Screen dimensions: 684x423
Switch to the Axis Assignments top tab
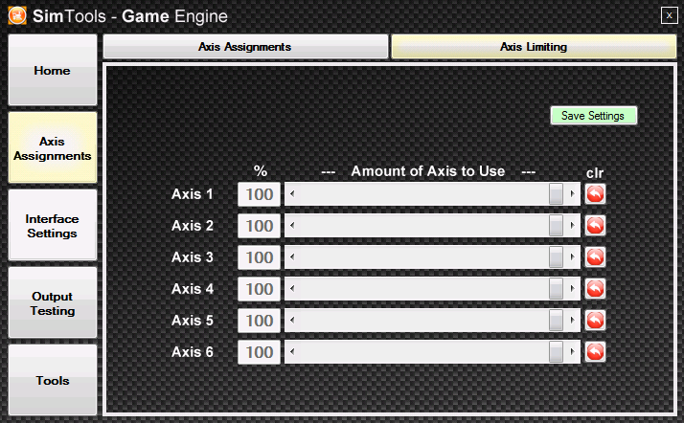pyautogui.click(x=245, y=46)
